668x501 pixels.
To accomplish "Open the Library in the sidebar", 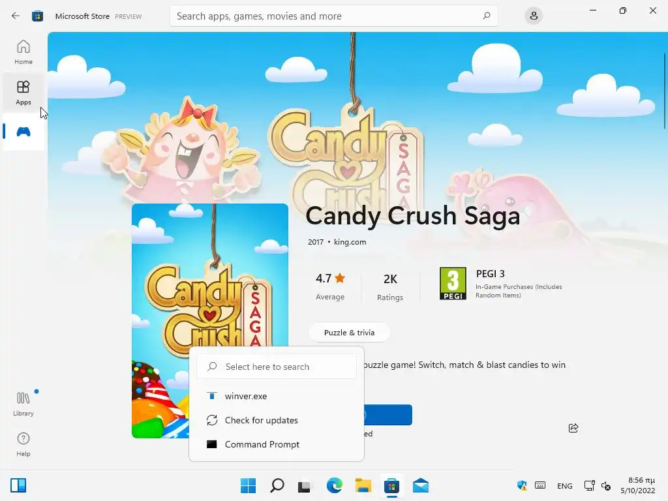I will [x=23, y=404].
